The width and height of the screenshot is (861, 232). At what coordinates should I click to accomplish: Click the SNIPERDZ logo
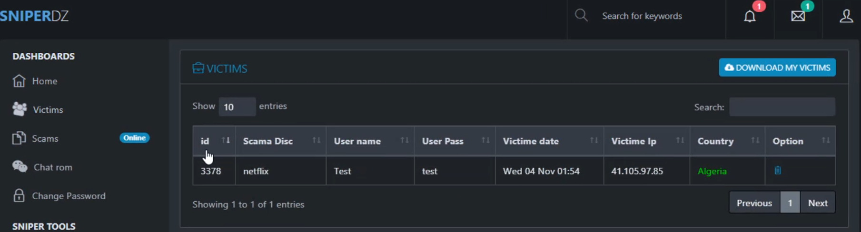pos(34,16)
